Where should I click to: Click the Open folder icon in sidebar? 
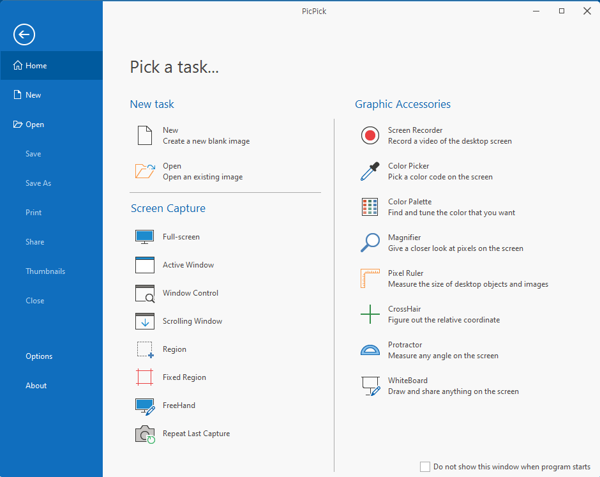coord(18,124)
